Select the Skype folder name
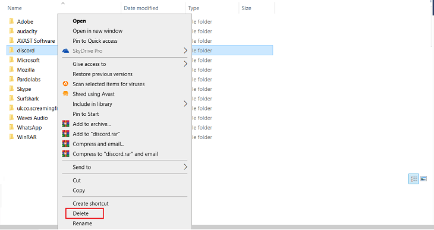Screen dimensions: 434x230 click(24, 89)
